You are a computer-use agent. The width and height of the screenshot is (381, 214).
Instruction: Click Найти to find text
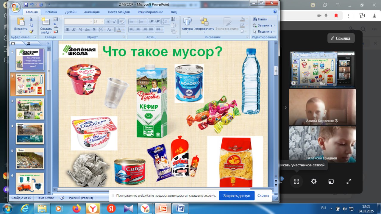coord(260,19)
